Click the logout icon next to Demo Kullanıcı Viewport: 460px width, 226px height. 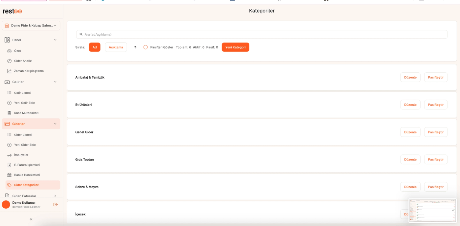click(56, 204)
